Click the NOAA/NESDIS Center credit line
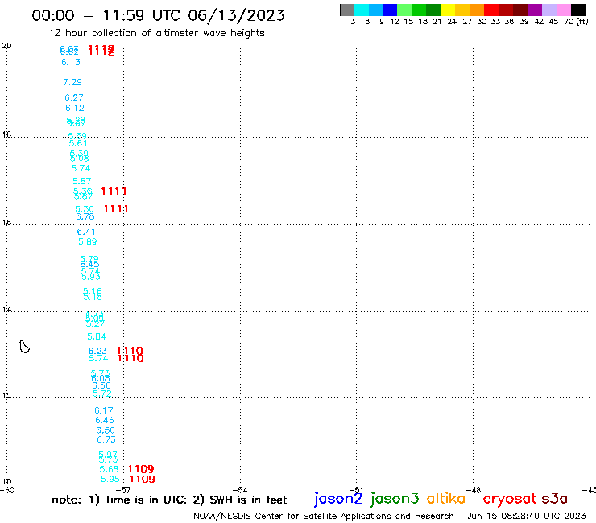 (324, 516)
